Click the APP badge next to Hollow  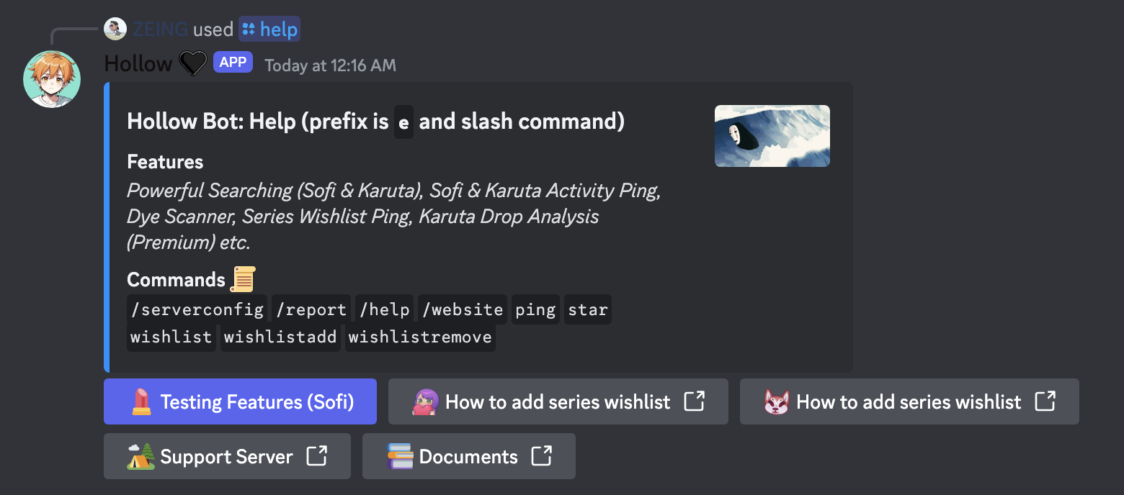tap(233, 63)
